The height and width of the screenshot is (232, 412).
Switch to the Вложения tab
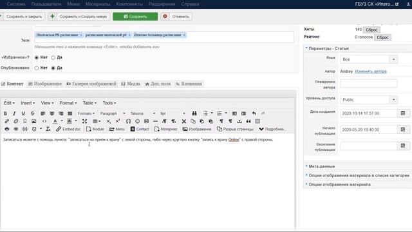pos(189,84)
